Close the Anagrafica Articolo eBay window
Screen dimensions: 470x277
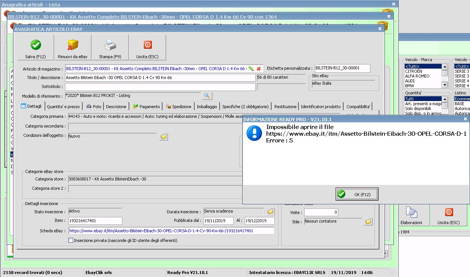click(380, 29)
